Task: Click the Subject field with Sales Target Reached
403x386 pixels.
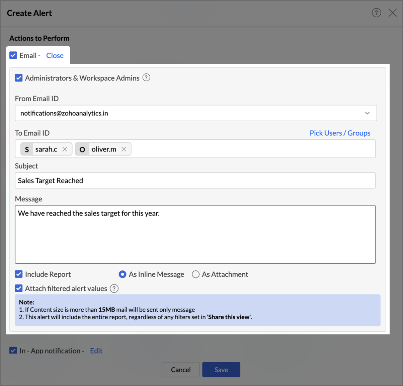Action: 195,181
